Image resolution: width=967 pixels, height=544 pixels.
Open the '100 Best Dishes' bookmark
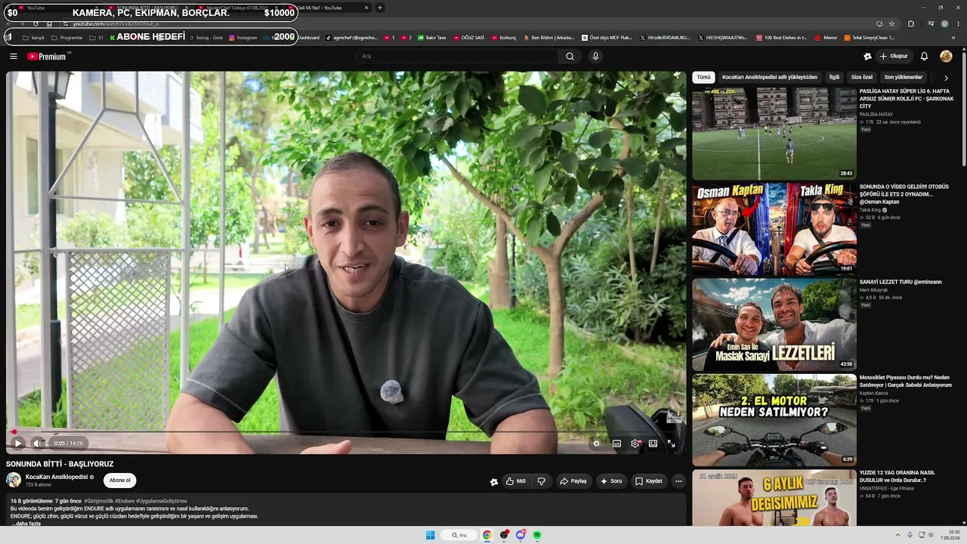coord(781,37)
